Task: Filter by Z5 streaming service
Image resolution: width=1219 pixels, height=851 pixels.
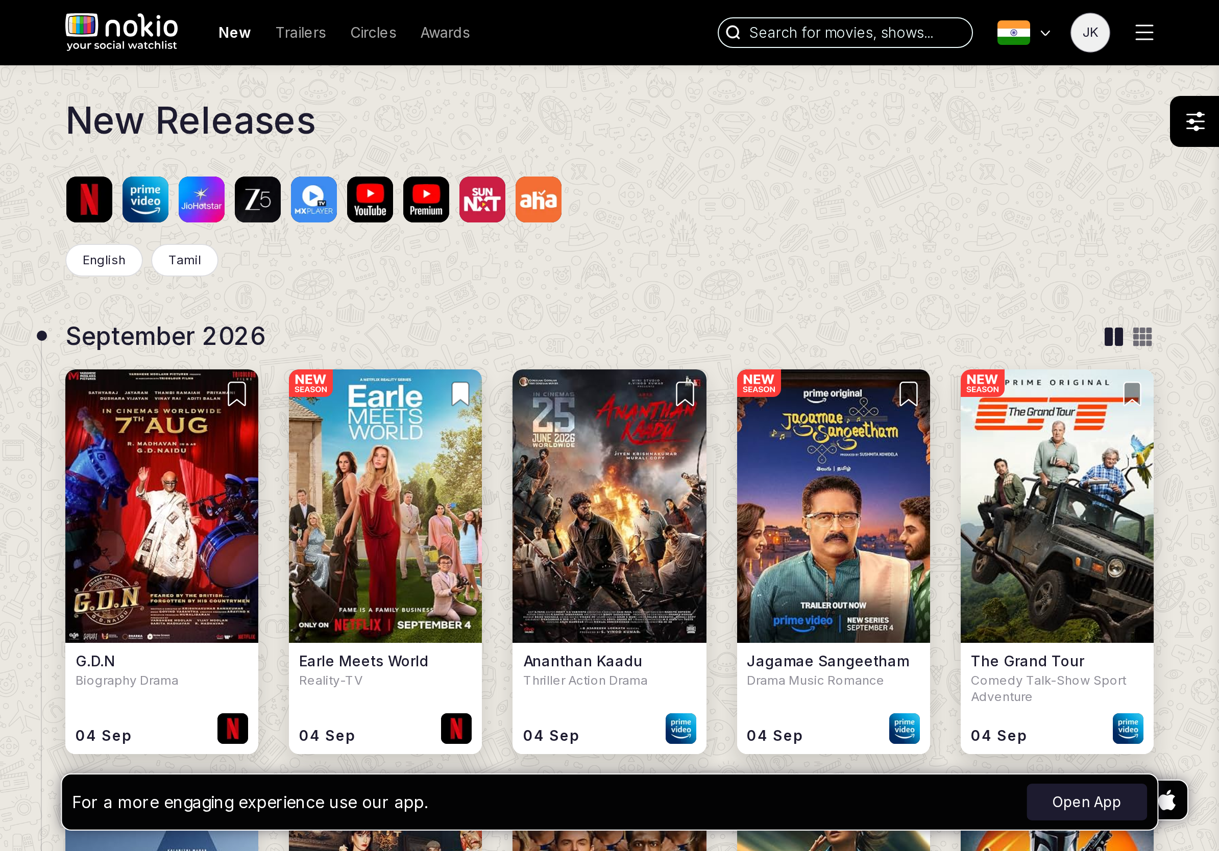Action: point(258,199)
